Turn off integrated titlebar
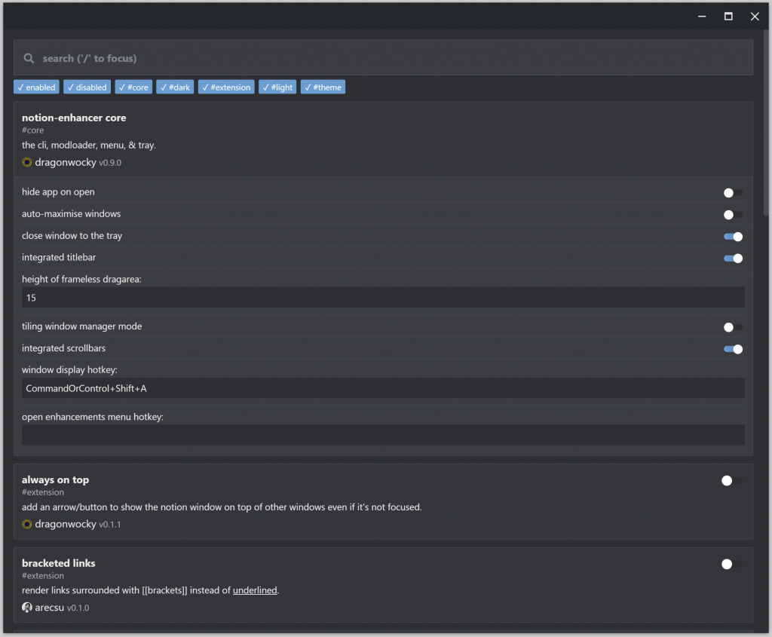Screen dimensions: 772x637 [733, 259]
